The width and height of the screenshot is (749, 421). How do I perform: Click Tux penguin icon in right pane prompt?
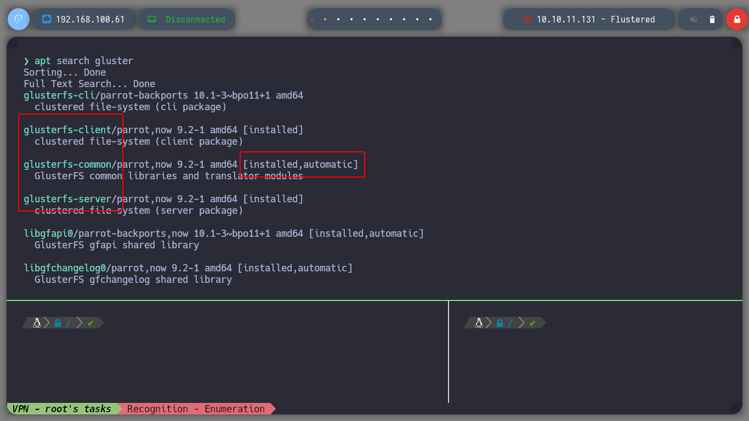479,323
